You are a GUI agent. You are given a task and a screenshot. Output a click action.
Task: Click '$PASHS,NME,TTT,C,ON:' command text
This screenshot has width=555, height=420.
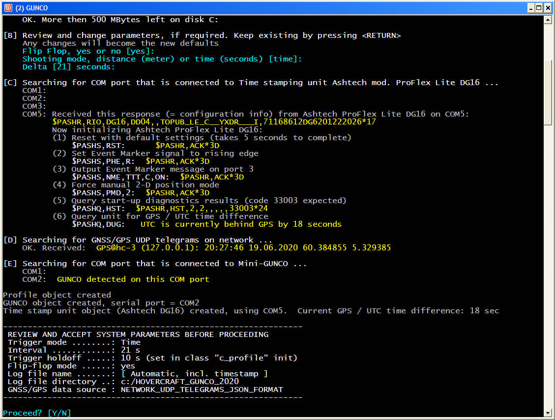(x=121, y=177)
